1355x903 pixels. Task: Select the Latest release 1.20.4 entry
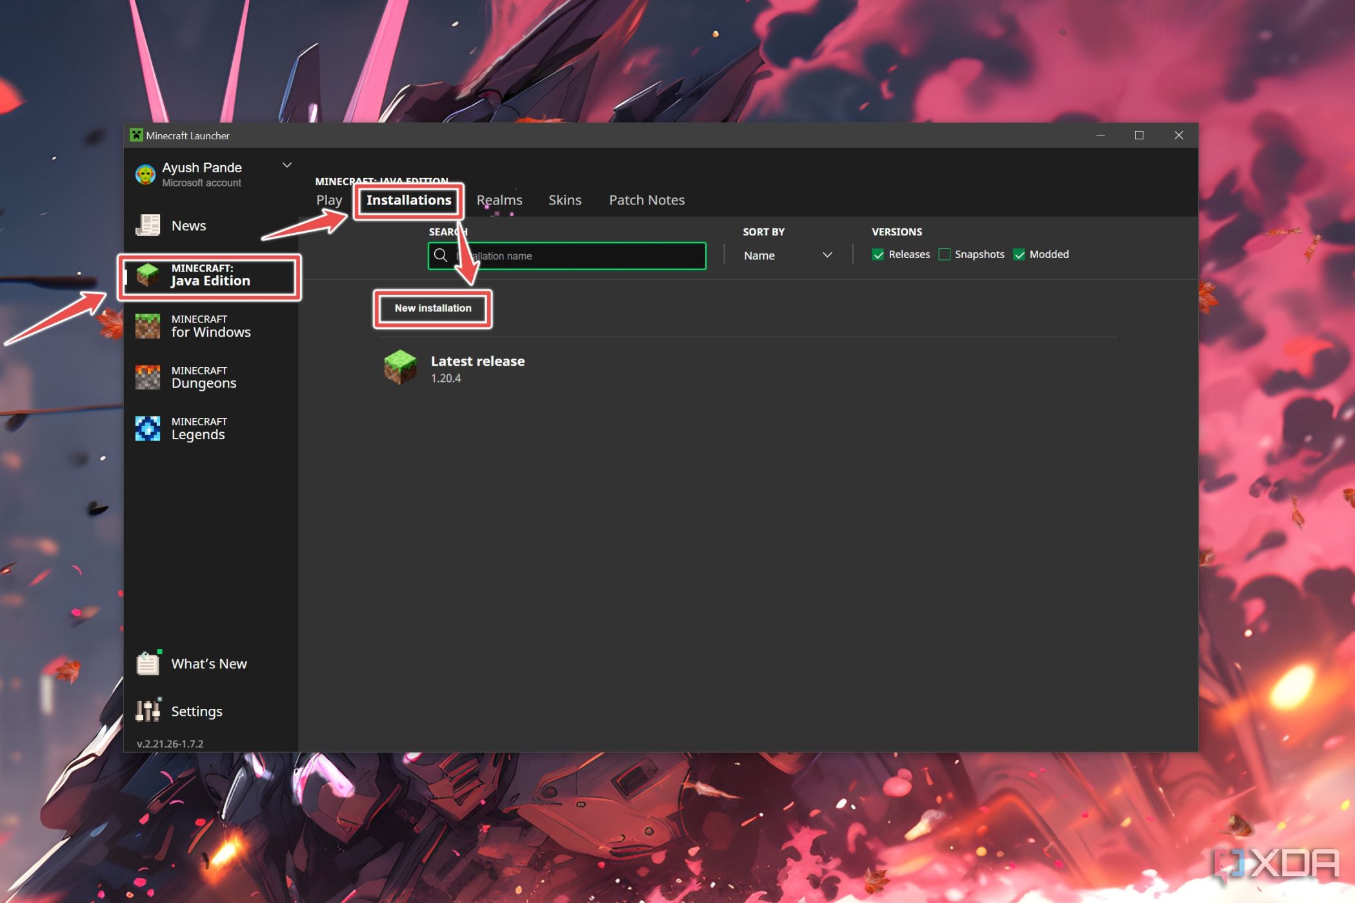tap(747, 368)
